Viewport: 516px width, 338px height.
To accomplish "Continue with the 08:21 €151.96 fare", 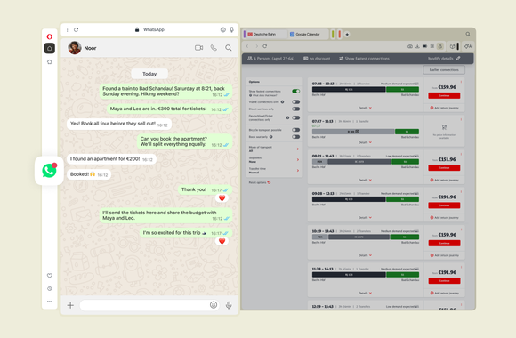I will [x=444, y=168].
